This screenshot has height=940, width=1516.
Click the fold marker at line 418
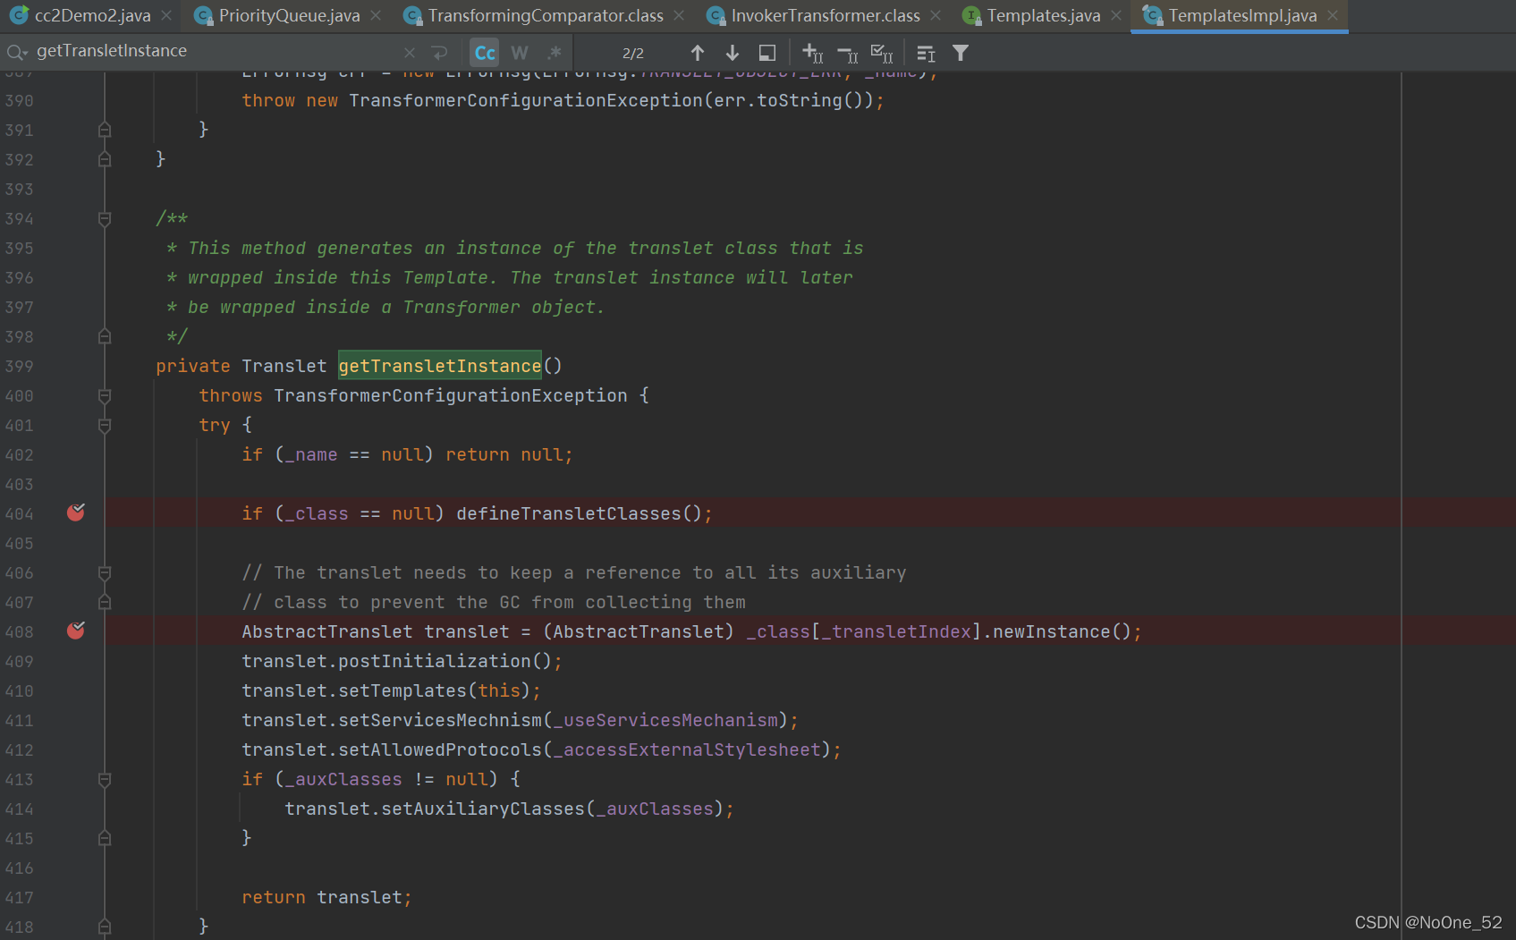click(105, 927)
